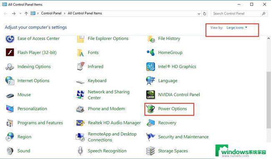The image size is (271, 159).
Task: Open the Ease of Access Center link
Action: pyautogui.click(x=38, y=38)
